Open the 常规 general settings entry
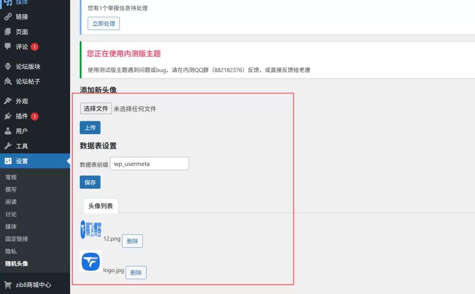Image resolution: width=475 pixels, height=294 pixels. [x=11, y=177]
